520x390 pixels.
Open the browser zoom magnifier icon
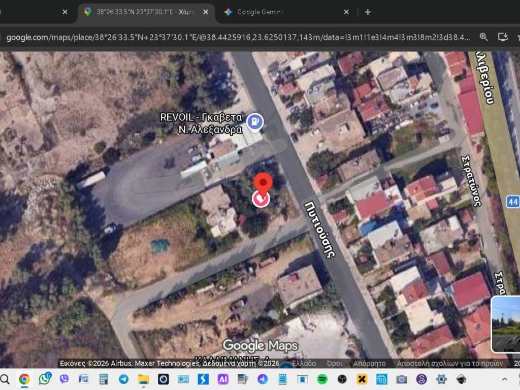(x=483, y=37)
